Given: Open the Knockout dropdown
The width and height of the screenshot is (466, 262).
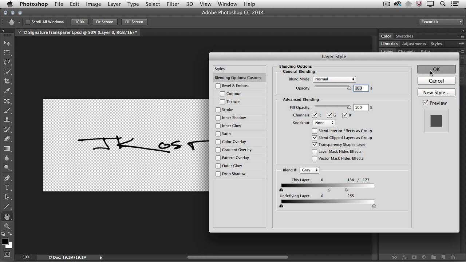Looking at the screenshot, I should [324, 123].
